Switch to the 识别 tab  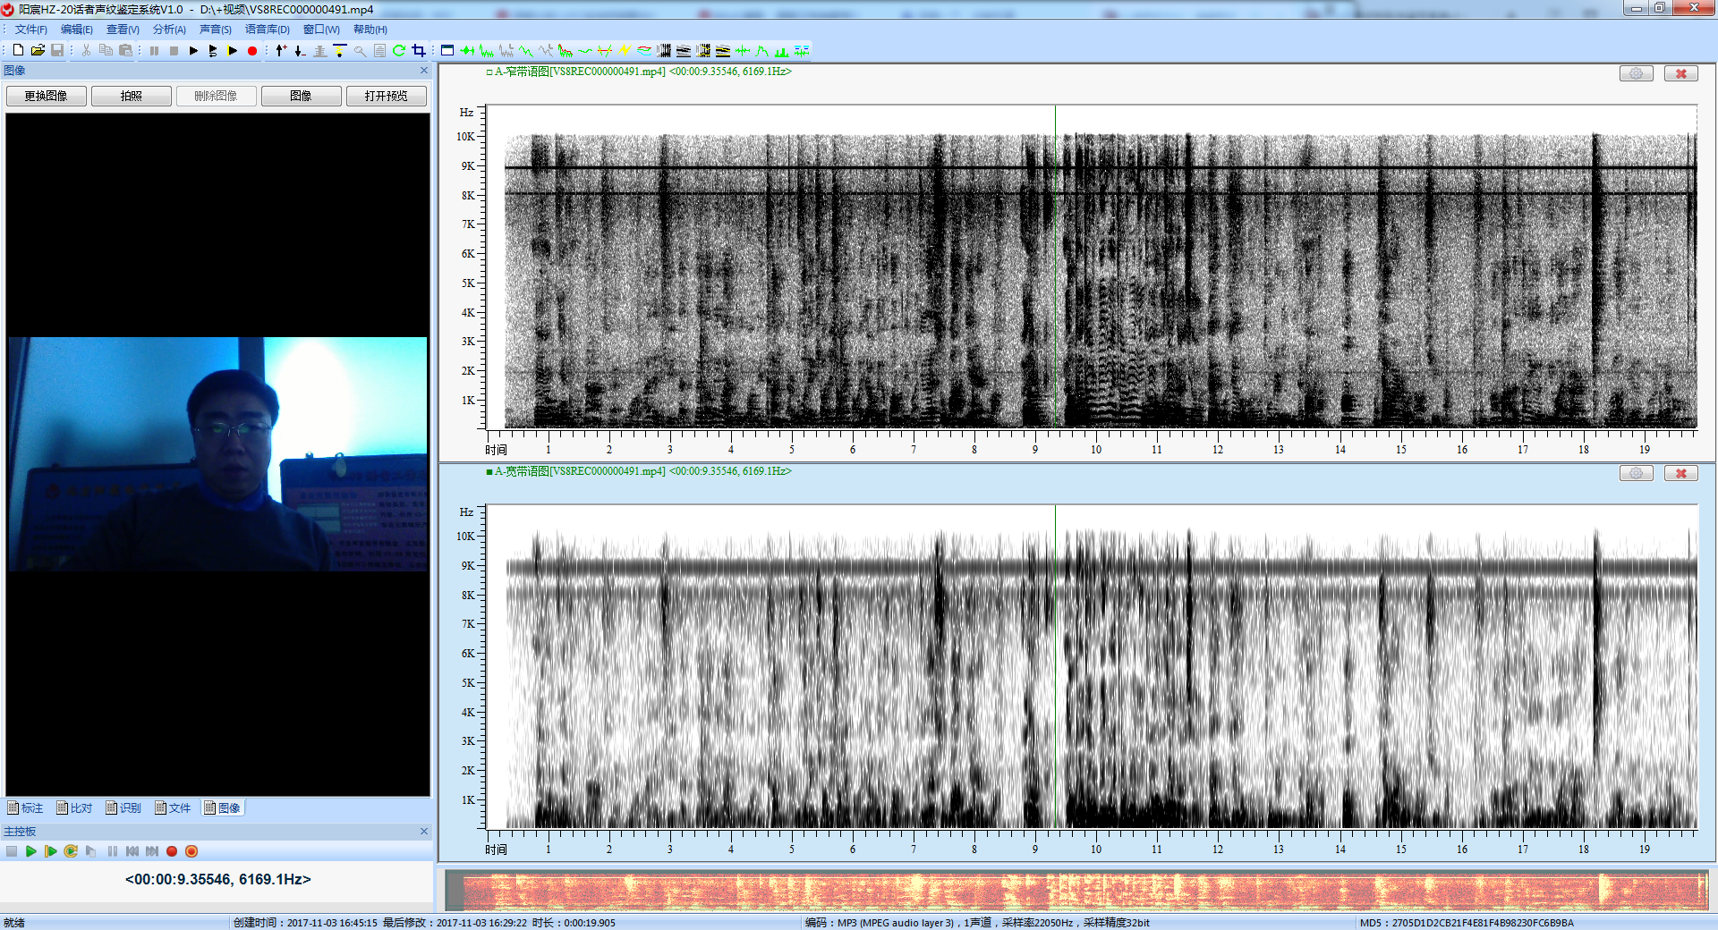tap(123, 808)
